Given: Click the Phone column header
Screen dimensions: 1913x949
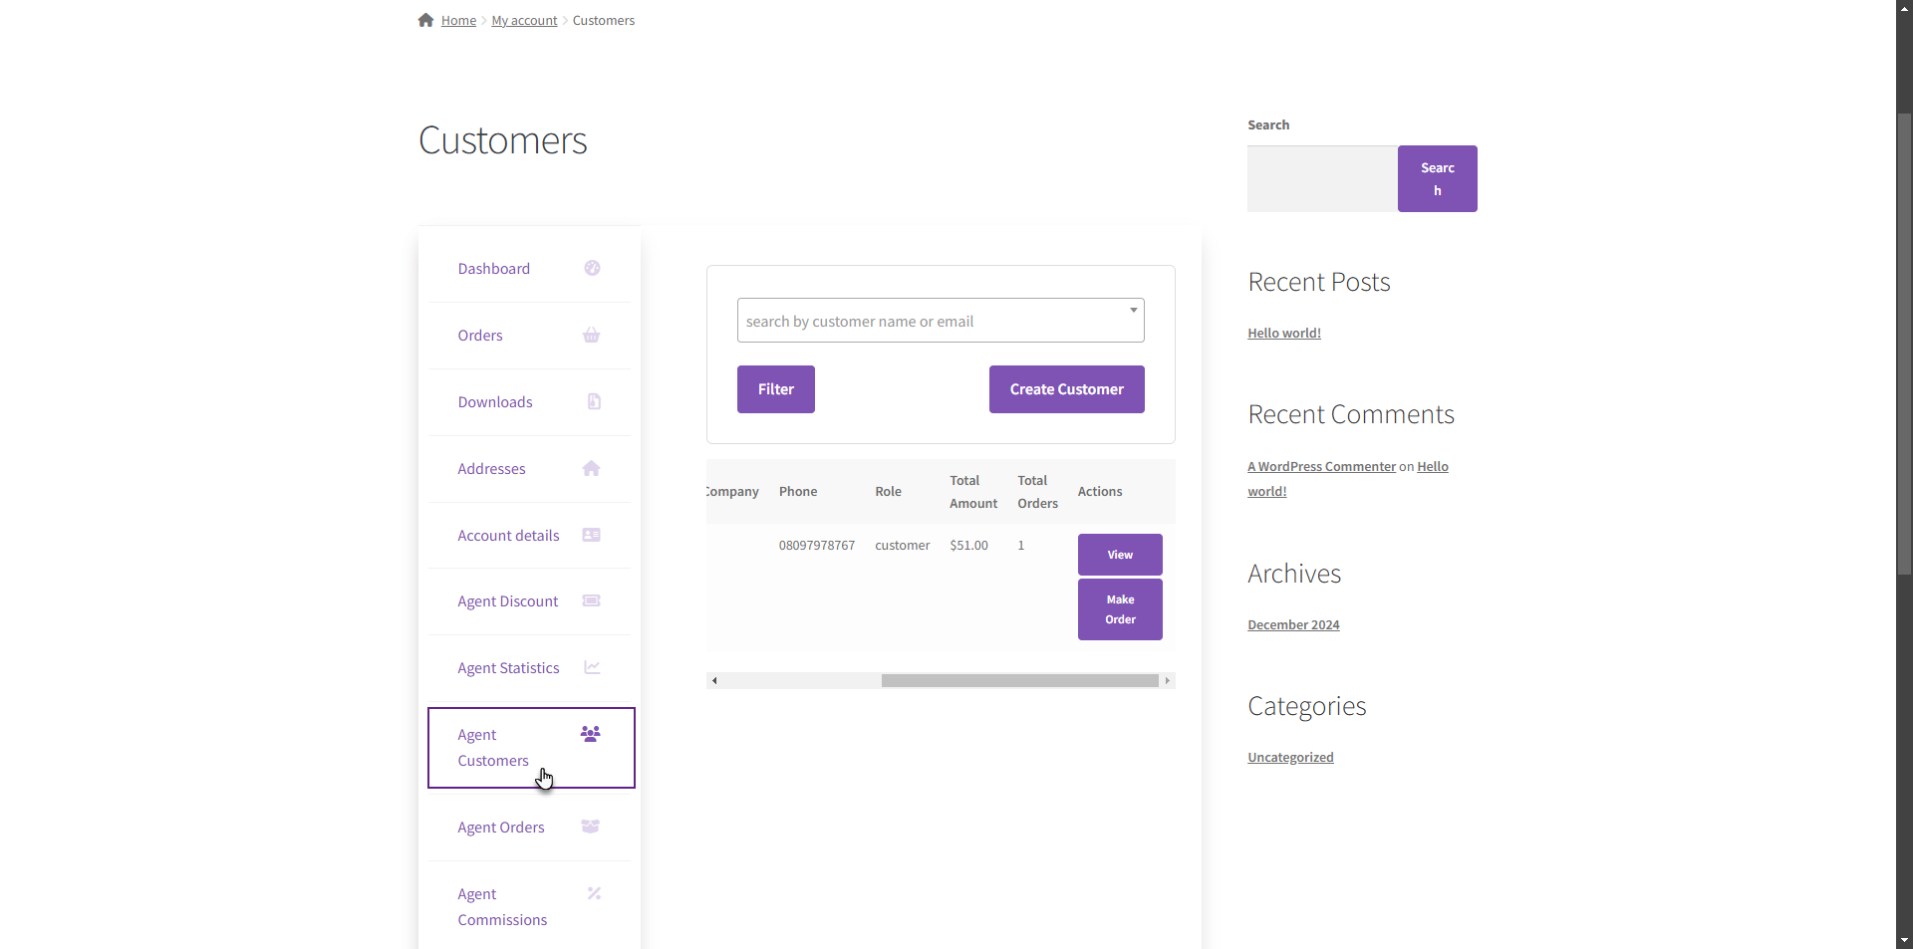Looking at the screenshot, I should 798,491.
